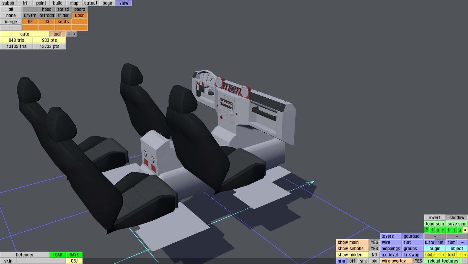Open the cutout tab
This screenshot has width=468, height=264.
91,3
